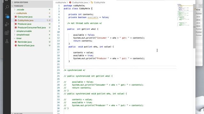Click the editor vertical scrollbar
This screenshot has width=204, height=114.
click(x=194, y=26)
